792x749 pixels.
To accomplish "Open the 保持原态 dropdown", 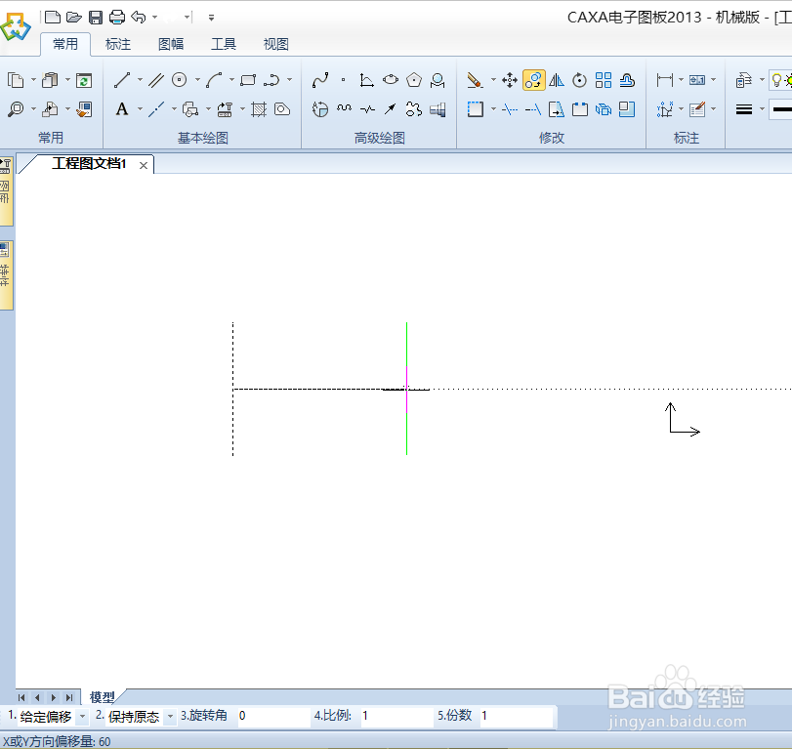I will pos(171,716).
